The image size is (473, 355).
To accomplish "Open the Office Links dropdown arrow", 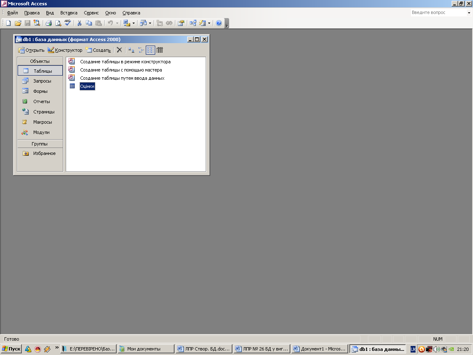I will click(x=133, y=23).
